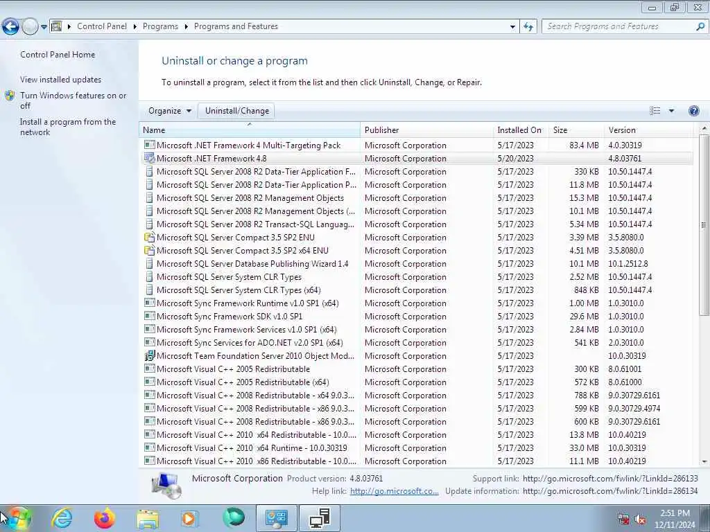710x532 pixels.
Task: Select the Programs and Features breadcrumb
Action: pyautogui.click(x=236, y=26)
